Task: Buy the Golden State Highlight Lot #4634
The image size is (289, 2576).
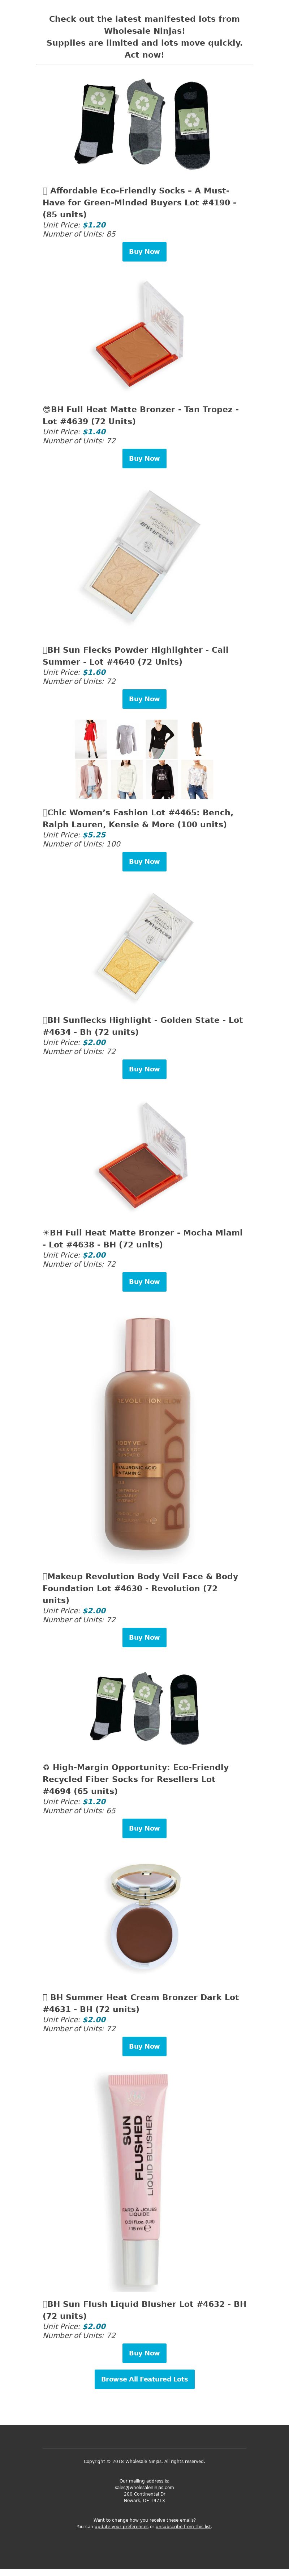Action: click(144, 1069)
